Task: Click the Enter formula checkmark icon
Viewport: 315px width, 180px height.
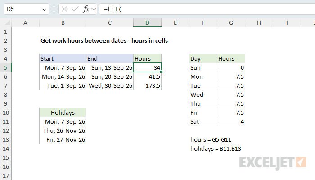Action: pyautogui.click(x=75, y=9)
